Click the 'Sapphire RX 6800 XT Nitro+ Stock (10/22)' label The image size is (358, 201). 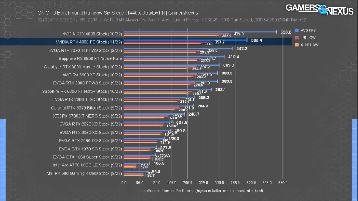82,91
